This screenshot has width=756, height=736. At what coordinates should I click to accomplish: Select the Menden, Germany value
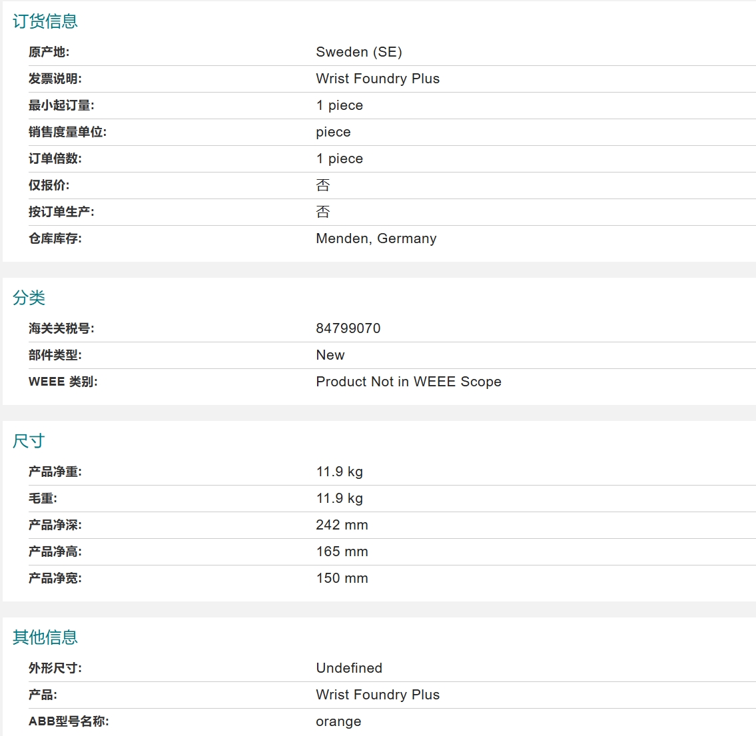376,238
